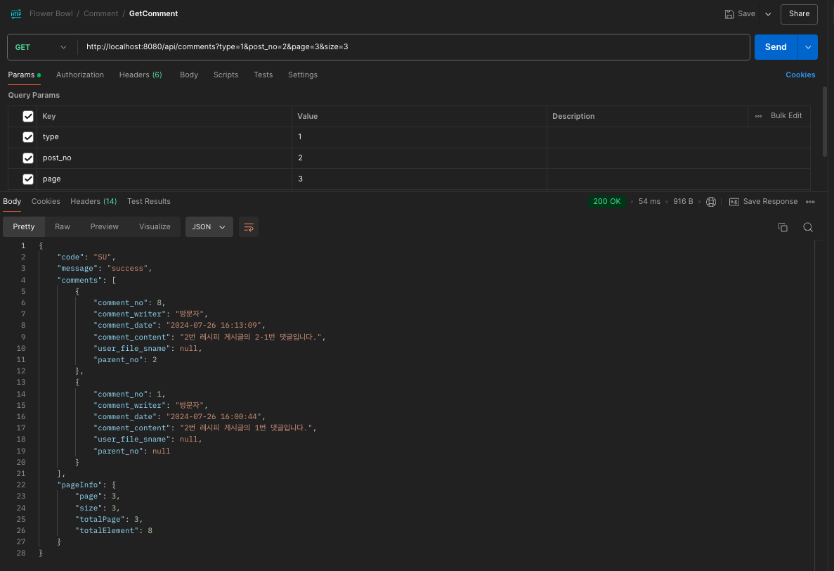The image size is (834, 571).
Task: Select the Visualize view
Action: [155, 226]
